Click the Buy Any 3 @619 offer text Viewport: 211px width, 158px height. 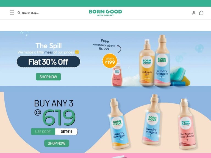pos(54,112)
